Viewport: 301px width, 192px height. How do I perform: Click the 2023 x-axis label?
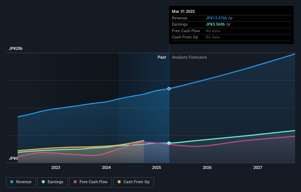click(x=56, y=168)
